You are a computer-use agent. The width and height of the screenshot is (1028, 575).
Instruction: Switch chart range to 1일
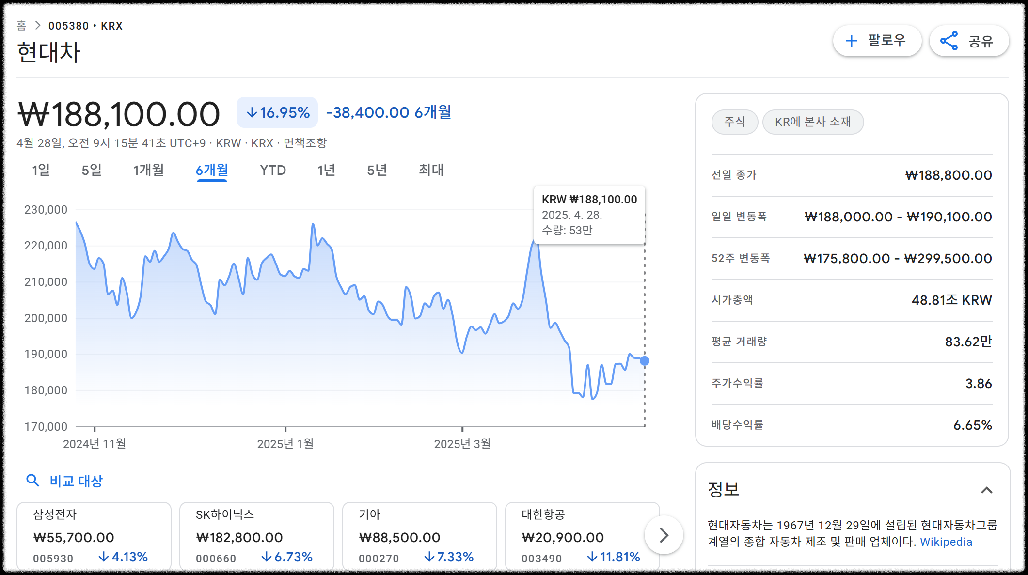pos(41,170)
